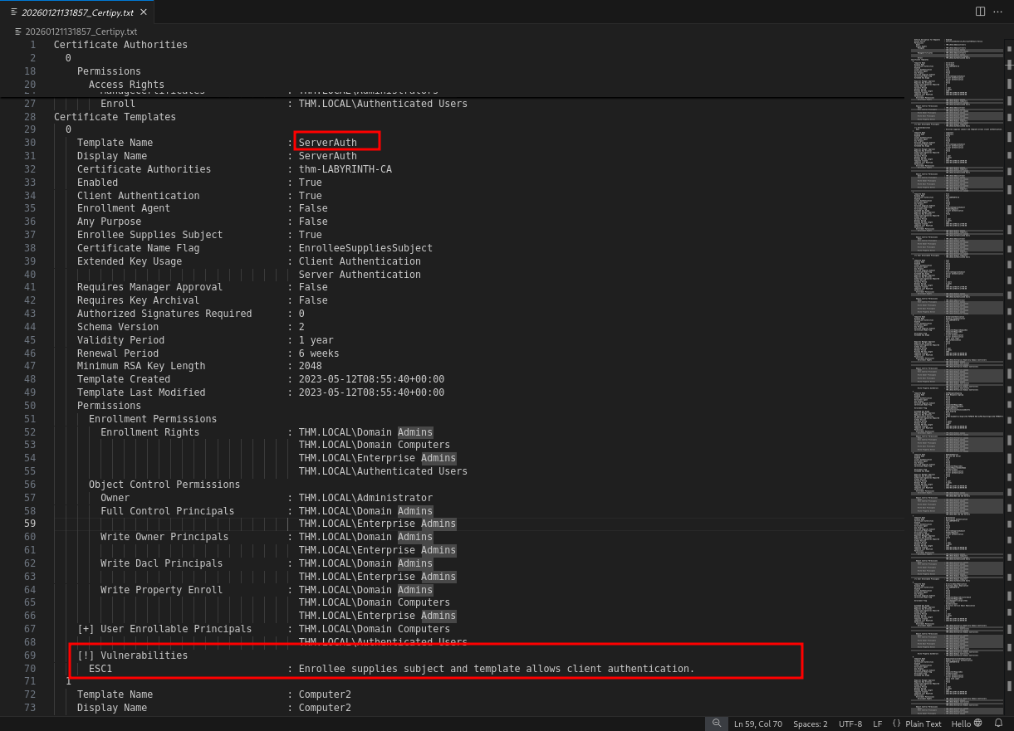Click the zoom out magnifier in status bar
The image size is (1014, 731).
(717, 724)
